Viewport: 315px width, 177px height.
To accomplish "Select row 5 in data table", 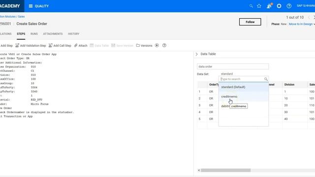I will coord(199,119).
